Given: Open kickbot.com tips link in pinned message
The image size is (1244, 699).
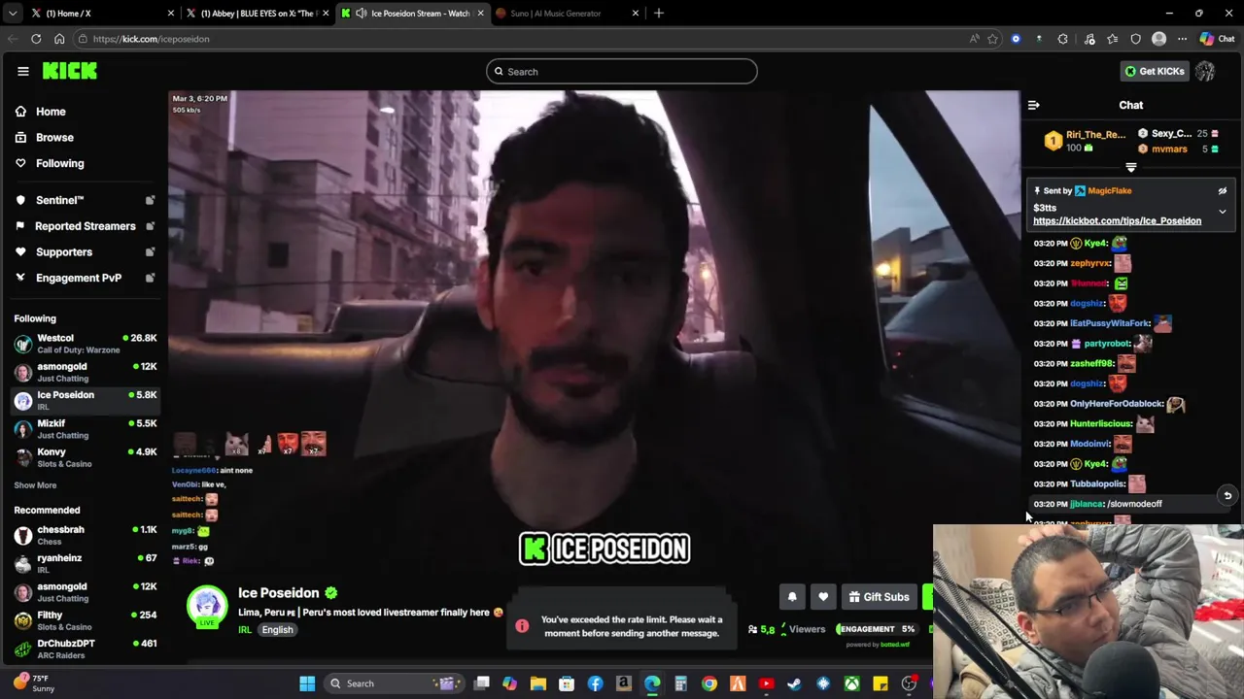Looking at the screenshot, I should (1117, 221).
